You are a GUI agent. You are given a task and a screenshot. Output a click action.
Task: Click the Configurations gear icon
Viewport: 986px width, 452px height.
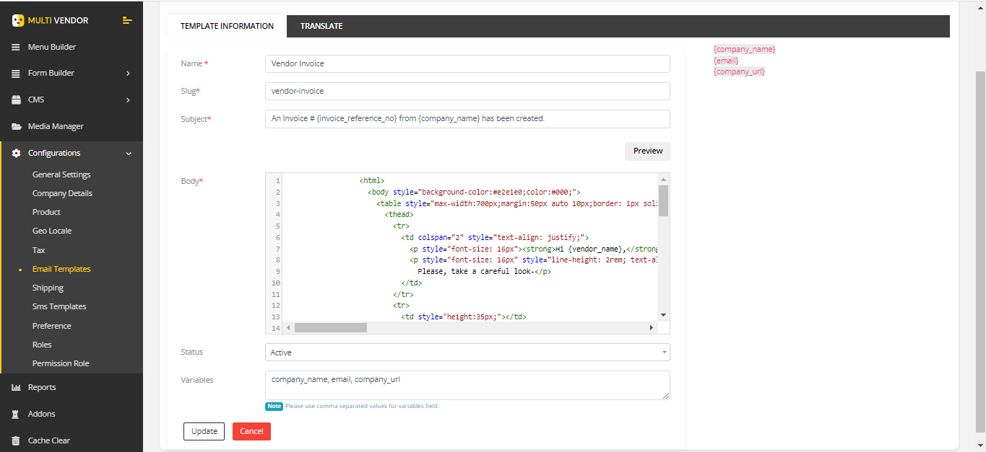(16, 154)
